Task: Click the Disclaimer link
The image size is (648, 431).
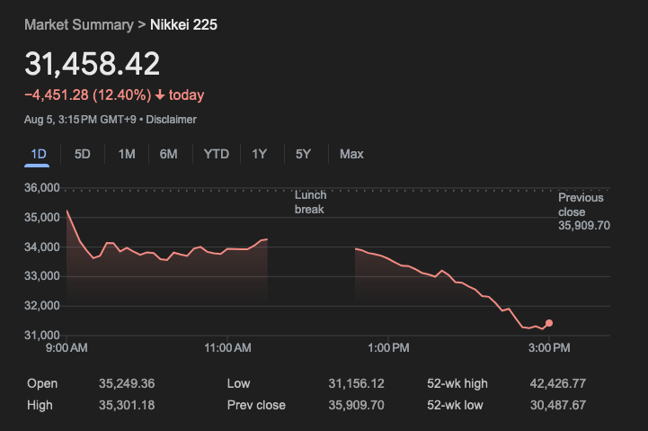Action: (x=171, y=120)
